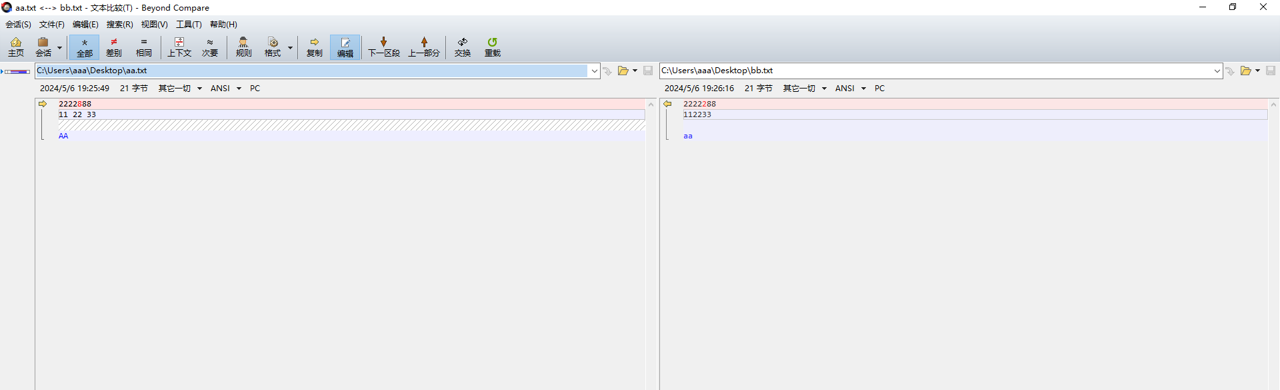Image resolution: width=1280 pixels, height=390 pixels.
Task: Click the right copy-to-left yellow arrow
Action: pos(667,104)
